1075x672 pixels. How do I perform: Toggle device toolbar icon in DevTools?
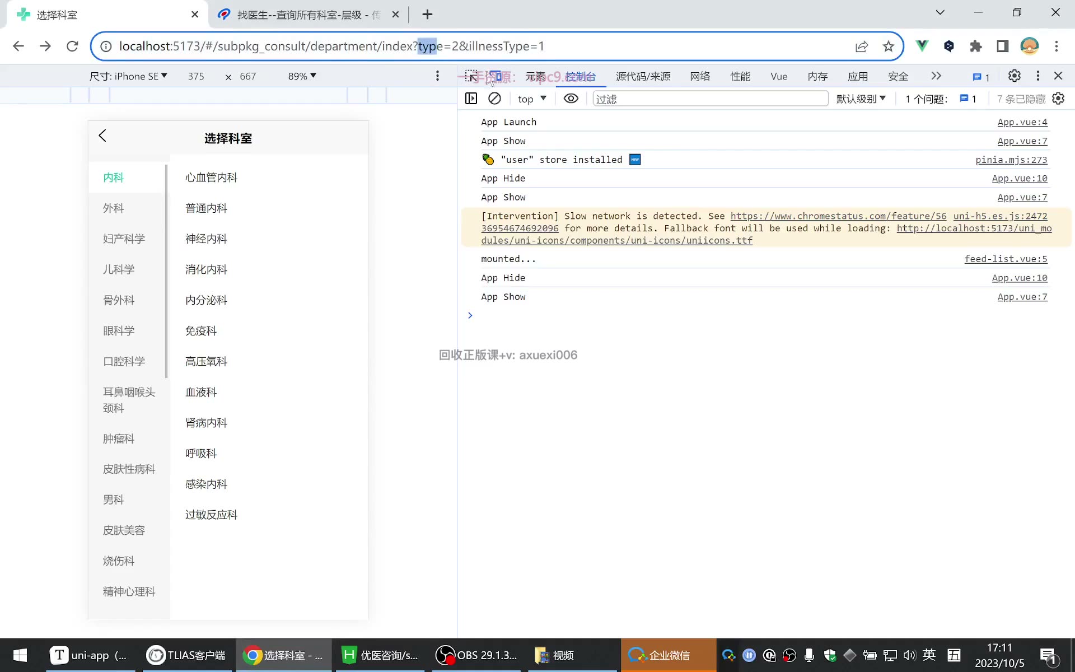(x=495, y=76)
